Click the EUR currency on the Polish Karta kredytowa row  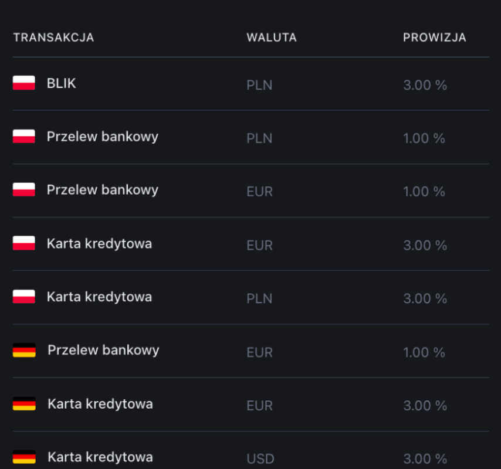pos(260,246)
